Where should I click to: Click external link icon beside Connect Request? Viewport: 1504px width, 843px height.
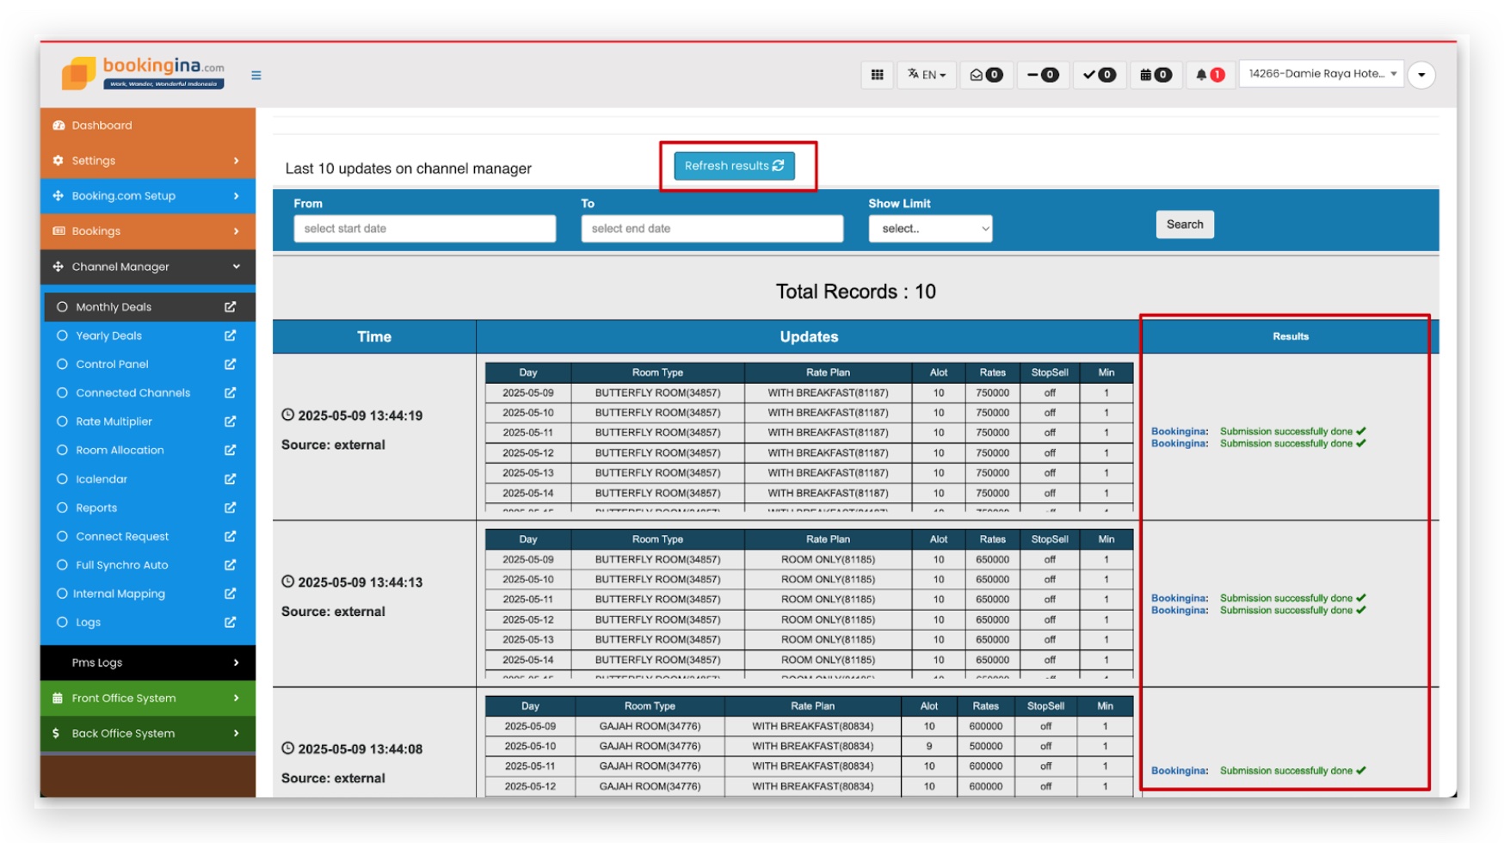pos(231,537)
